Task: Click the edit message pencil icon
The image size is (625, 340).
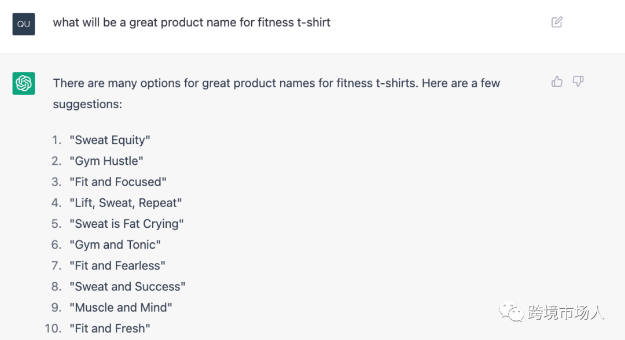Action: 557,23
